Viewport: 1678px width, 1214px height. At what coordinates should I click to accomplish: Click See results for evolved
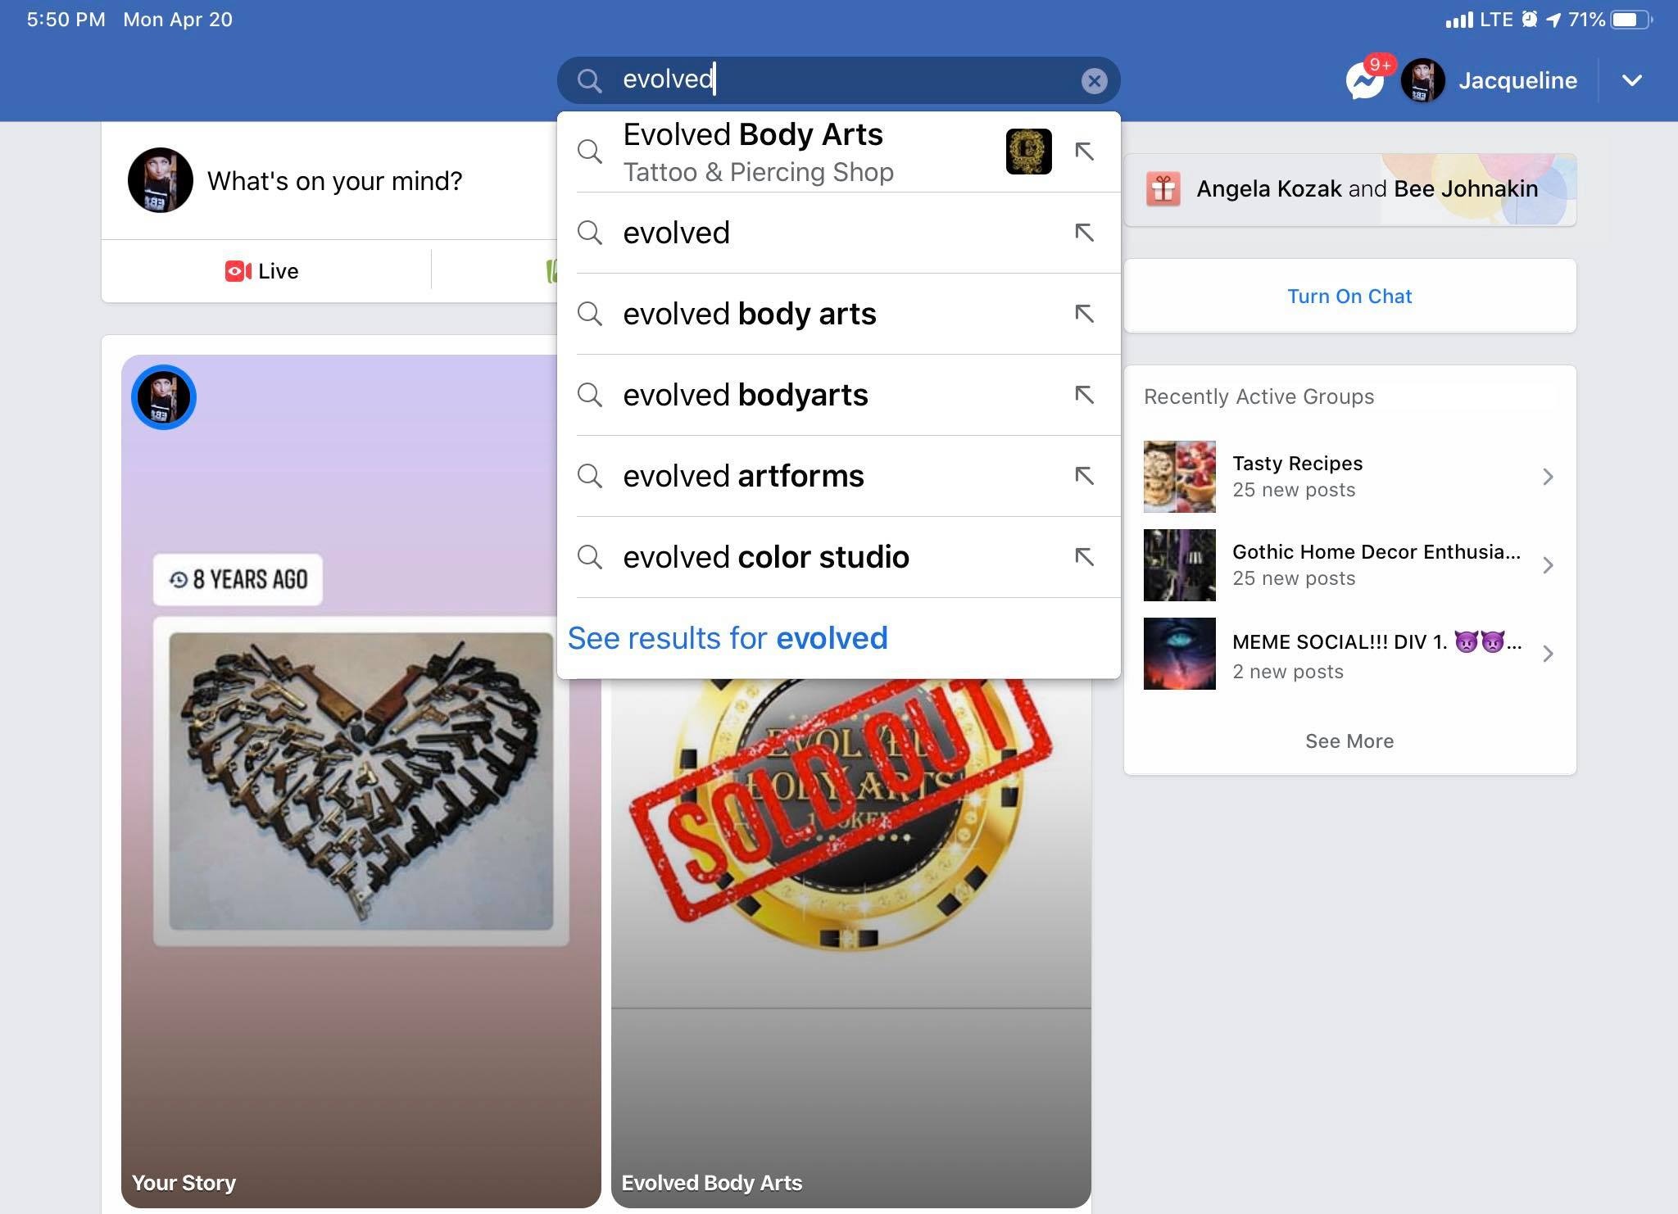728,638
